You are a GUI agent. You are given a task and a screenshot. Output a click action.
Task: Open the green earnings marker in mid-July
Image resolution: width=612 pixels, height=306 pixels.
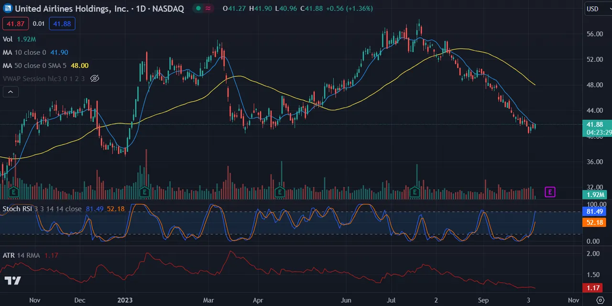pos(415,192)
